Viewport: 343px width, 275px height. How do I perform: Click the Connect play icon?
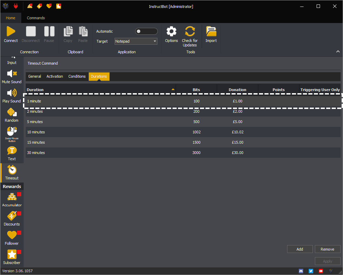(x=11, y=31)
